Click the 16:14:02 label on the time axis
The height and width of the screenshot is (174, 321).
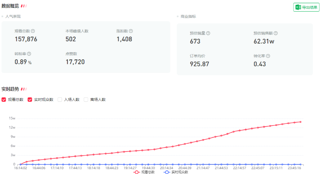pyautogui.click(x=20, y=168)
